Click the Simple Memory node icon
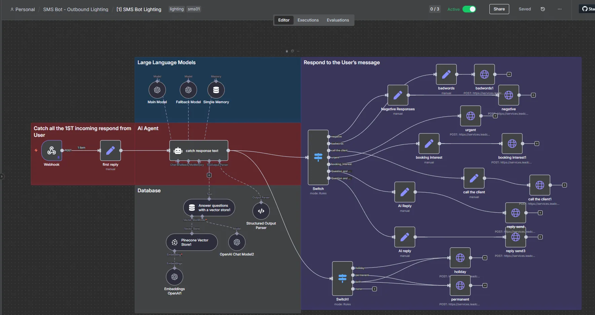 [216, 90]
